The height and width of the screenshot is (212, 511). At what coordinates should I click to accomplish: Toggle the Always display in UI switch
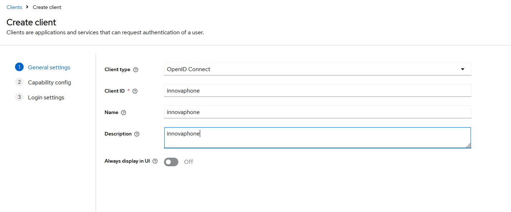click(x=171, y=162)
